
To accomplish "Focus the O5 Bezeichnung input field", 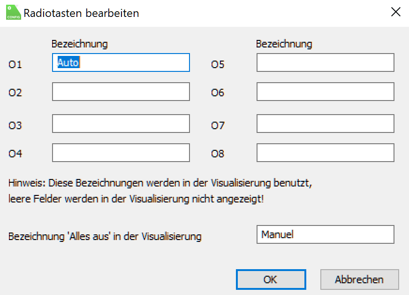I will [x=325, y=62].
